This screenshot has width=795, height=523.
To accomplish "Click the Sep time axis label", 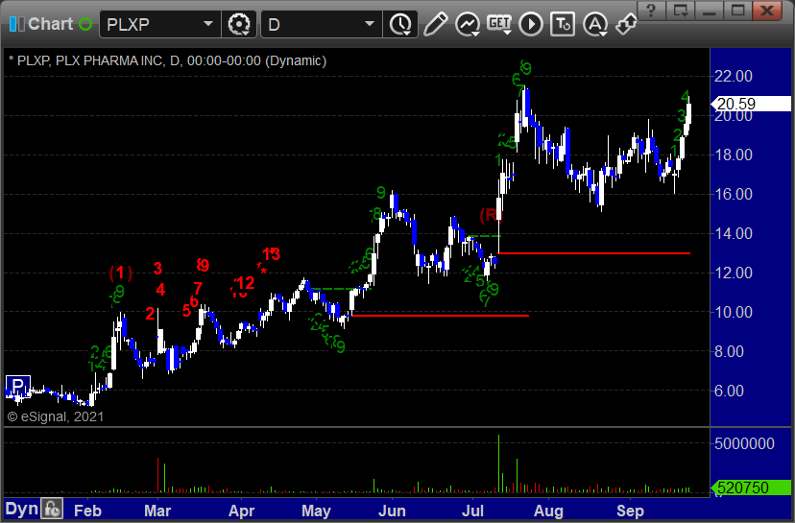I will click(x=630, y=511).
